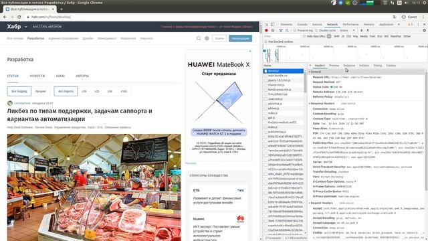The image size is (428, 241).
Task: Stop recording network log (red circle)
Action: pyautogui.click(x=266, y=30)
